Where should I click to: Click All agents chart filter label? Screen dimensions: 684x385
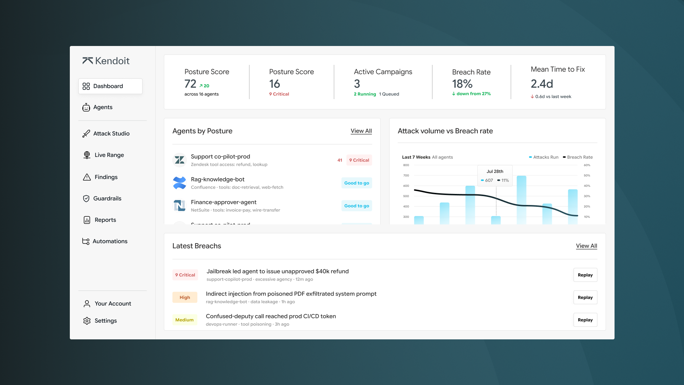[x=442, y=157]
